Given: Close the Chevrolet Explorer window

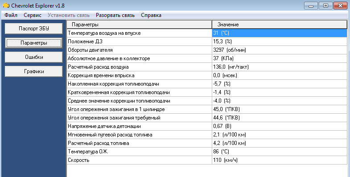Looking at the screenshot, I should coord(340,6).
